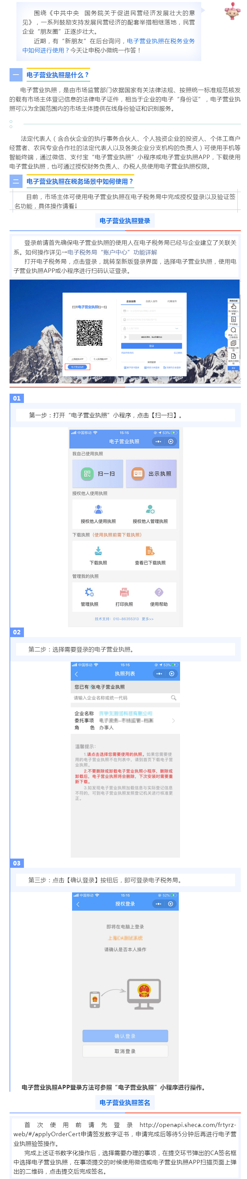Open the 使用帮助 question mark icon
The image size is (247, 1179).
coord(159,592)
